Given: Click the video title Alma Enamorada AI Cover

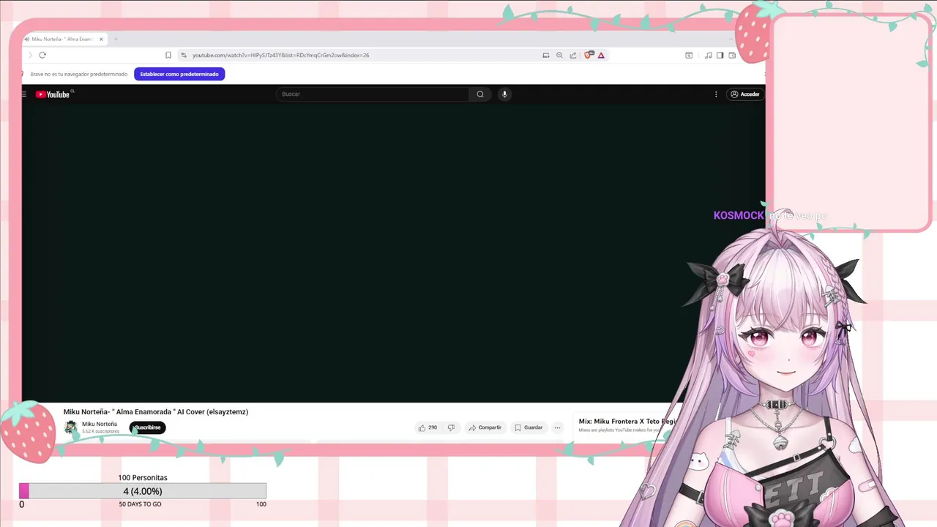Looking at the screenshot, I should coord(156,412).
